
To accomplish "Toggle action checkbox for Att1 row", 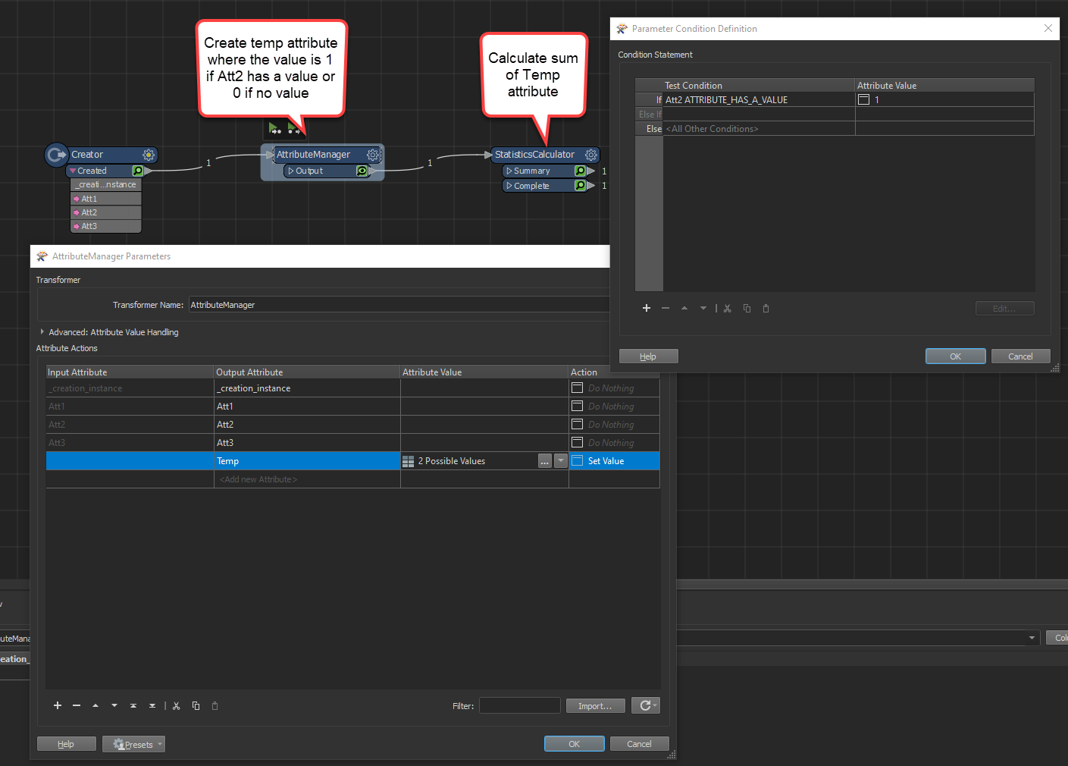I will coord(578,407).
